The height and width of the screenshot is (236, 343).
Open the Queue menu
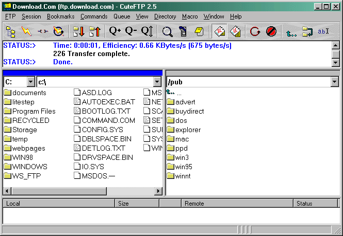122,16
